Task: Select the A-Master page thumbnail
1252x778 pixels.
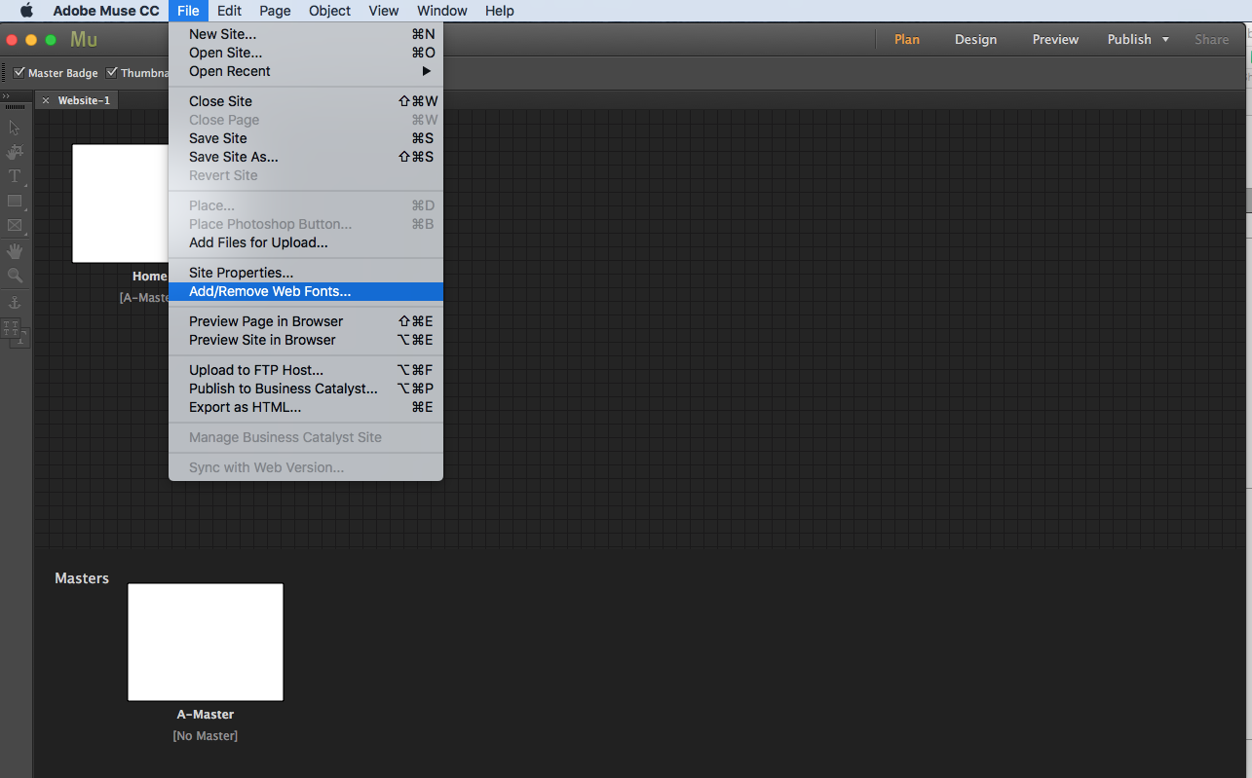Action: click(x=206, y=642)
